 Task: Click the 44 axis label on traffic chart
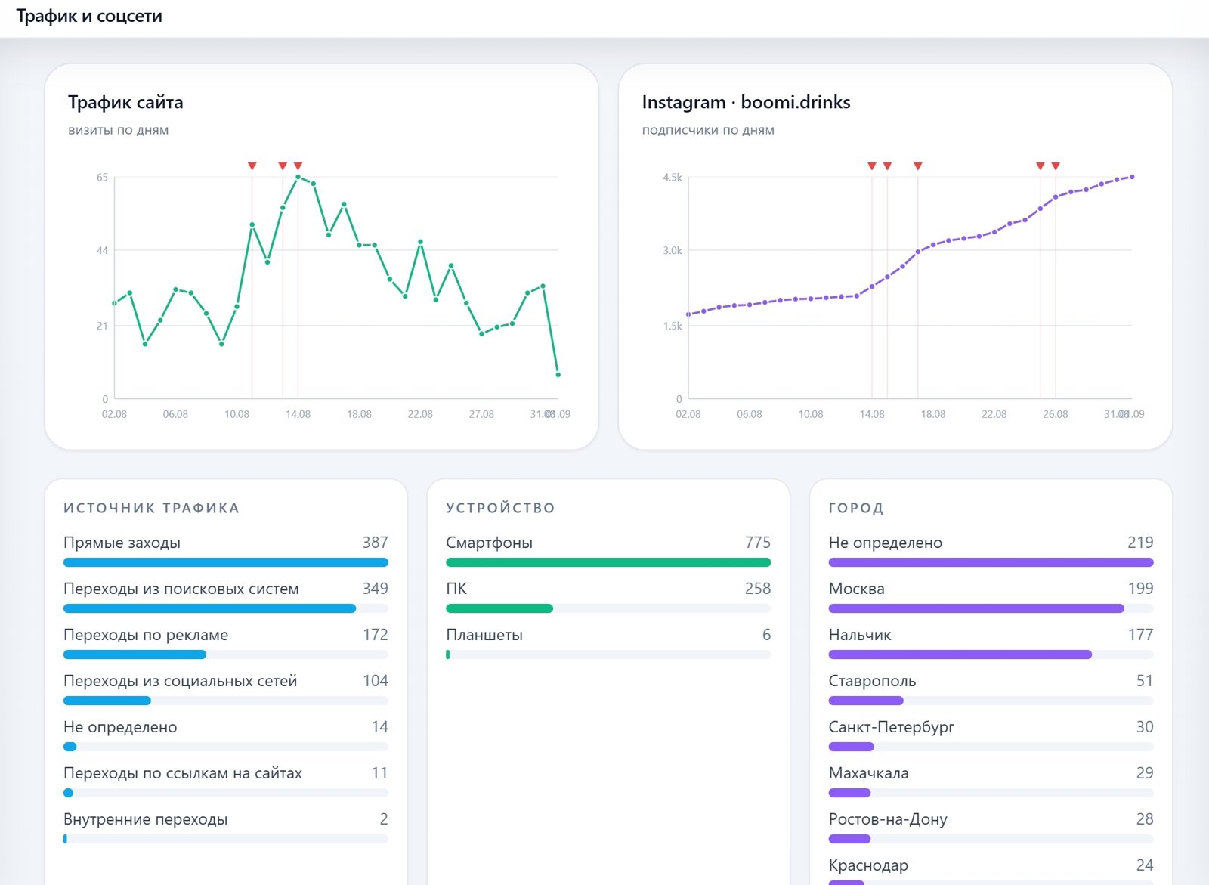102,250
